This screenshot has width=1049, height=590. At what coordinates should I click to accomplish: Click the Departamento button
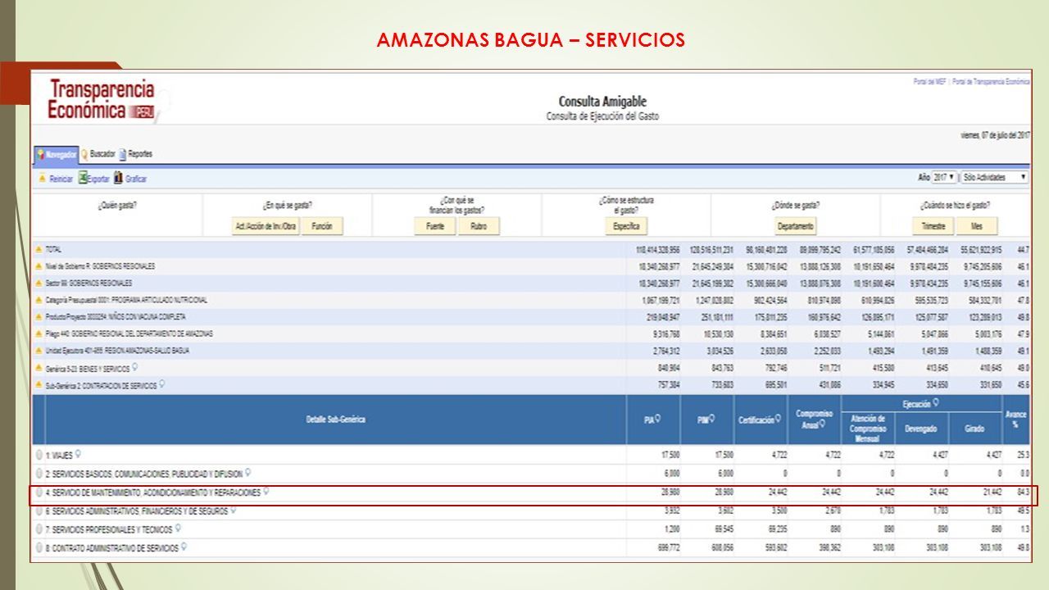pyautogui.click(x=796, y=226)
